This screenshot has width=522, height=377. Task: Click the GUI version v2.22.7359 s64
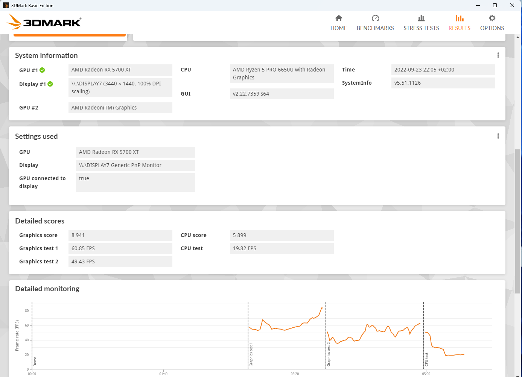pyautogui.click(x=282, y=94)
